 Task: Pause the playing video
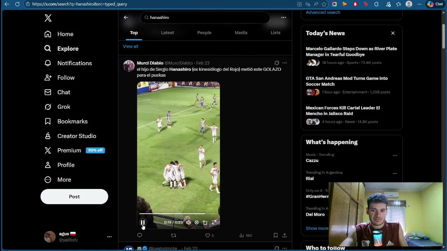[143, 222]
